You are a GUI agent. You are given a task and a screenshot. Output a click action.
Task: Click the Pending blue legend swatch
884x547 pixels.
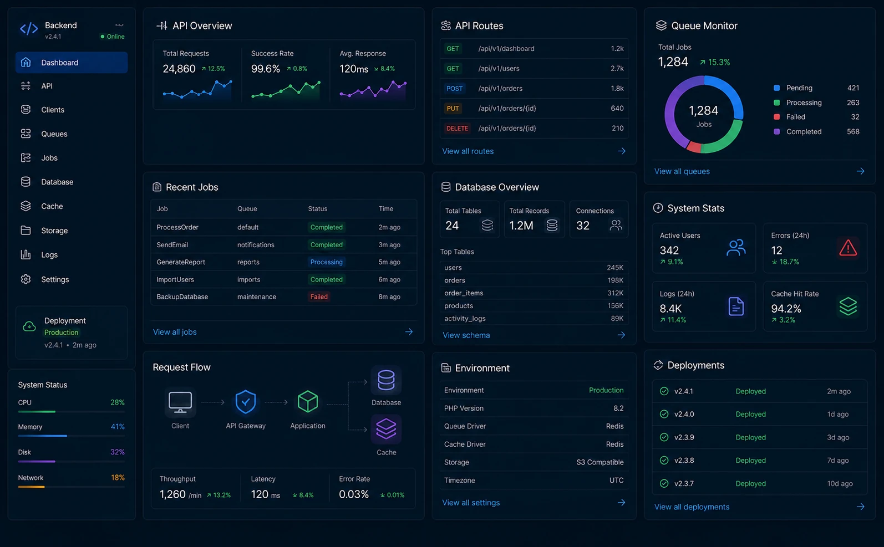click(776, 88)
